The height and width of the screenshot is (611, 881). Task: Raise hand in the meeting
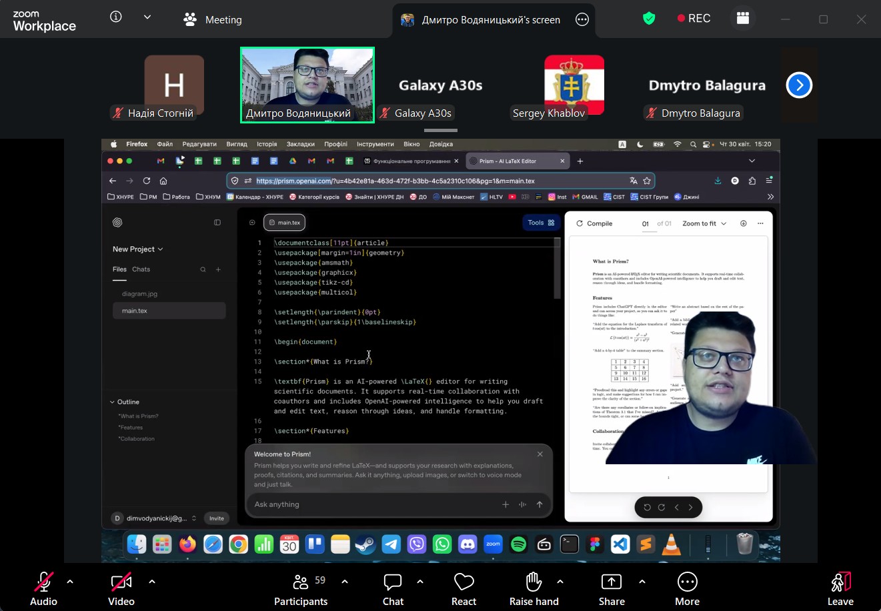(x=534, y=590)
